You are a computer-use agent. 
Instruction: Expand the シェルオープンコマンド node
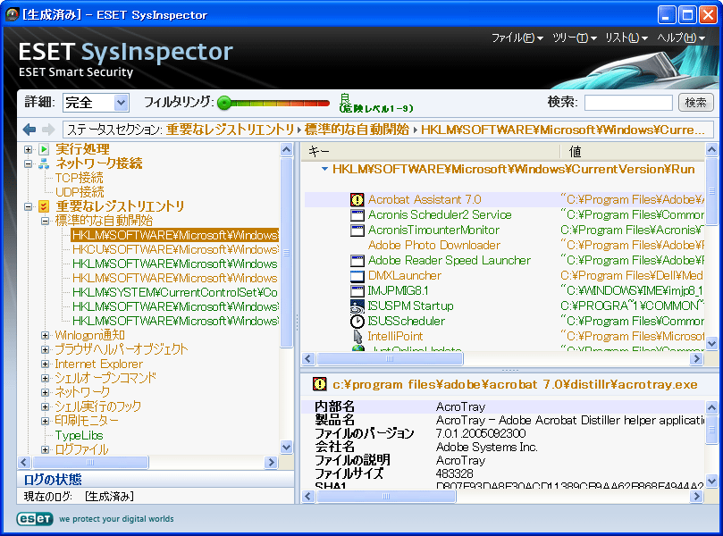pos(45,378)
